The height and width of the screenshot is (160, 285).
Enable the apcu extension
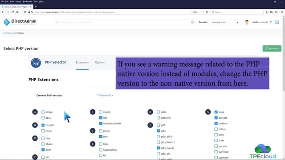click(x=43, y=118)
